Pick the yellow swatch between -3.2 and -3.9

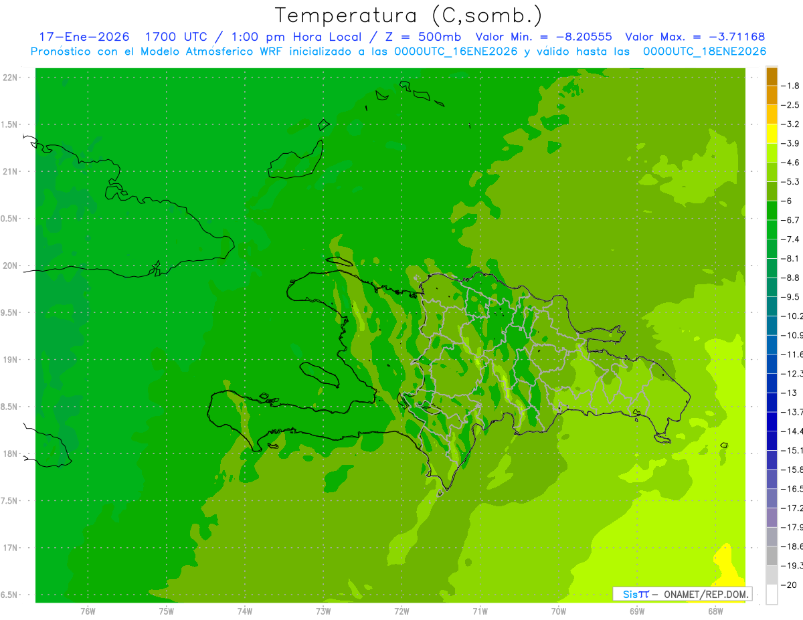click(772, 134)
